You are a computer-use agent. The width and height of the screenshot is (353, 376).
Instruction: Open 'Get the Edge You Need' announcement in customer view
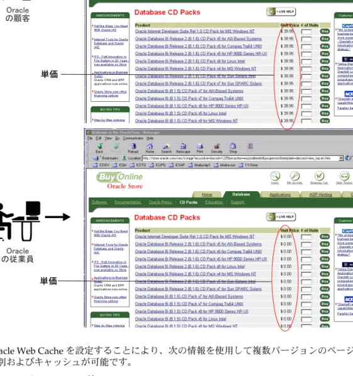click(111, 28)
